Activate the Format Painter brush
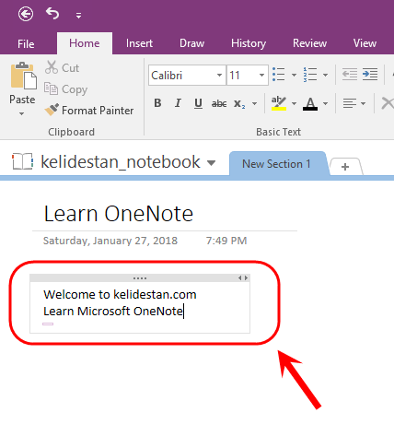The width and height of the screenshot is (394, 436). coord(89,110)
